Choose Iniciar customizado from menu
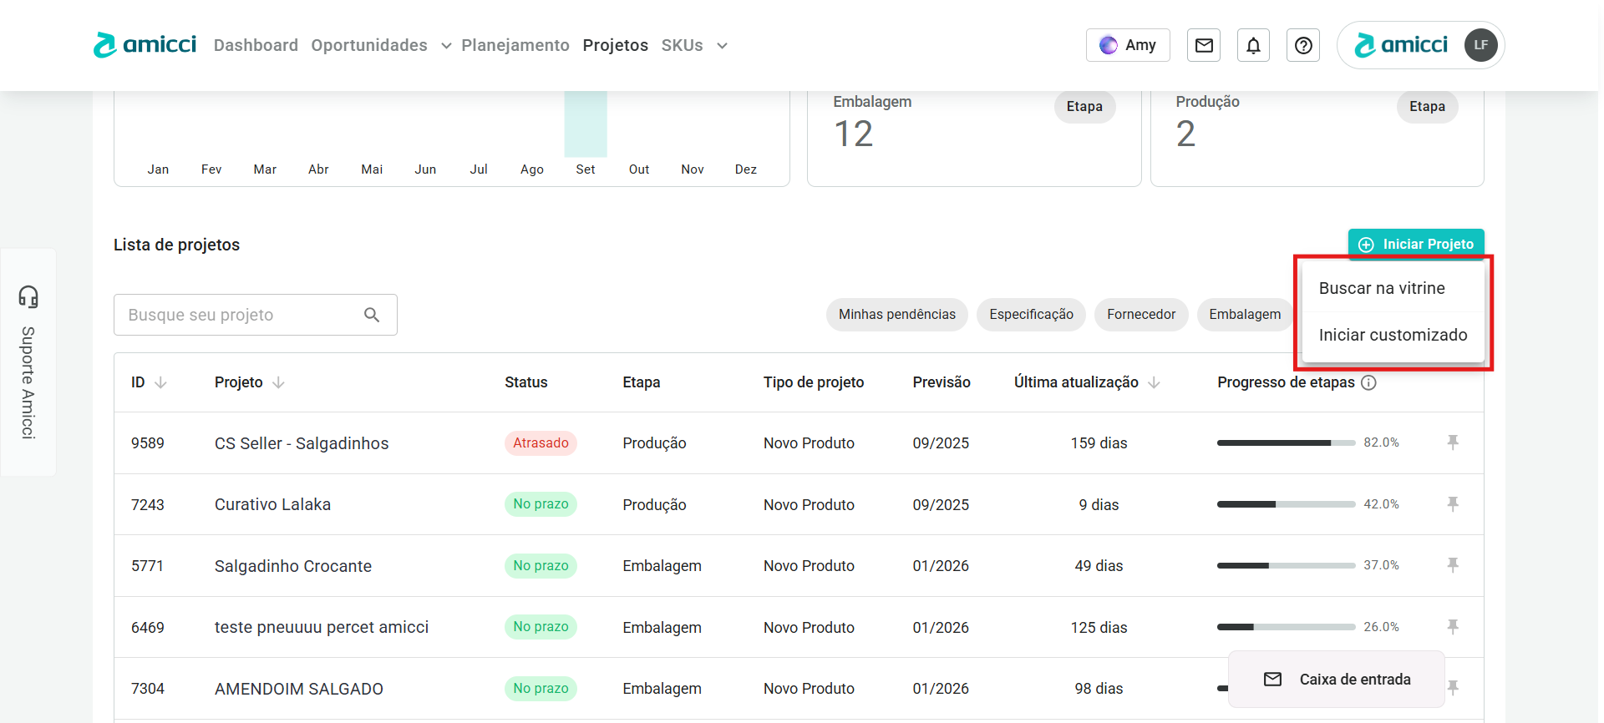The width and height of the screenshot is (1604, 723). coord(1393,335)
